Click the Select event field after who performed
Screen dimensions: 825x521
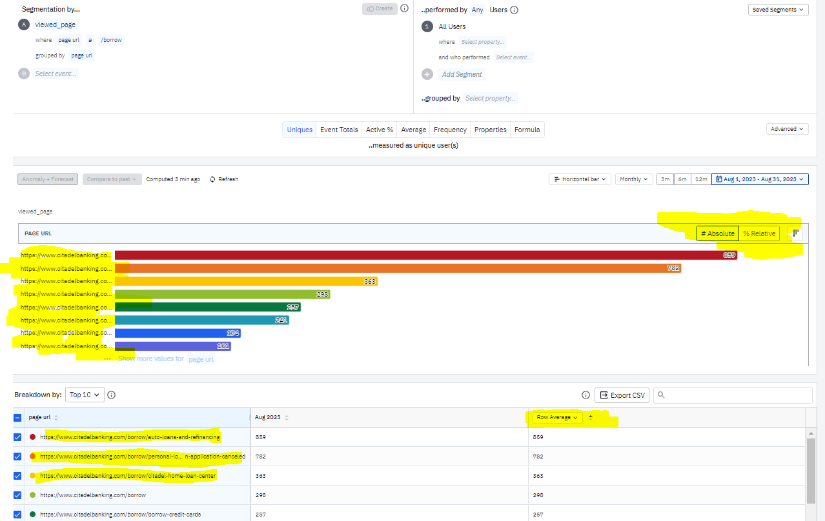pos(514,57)
